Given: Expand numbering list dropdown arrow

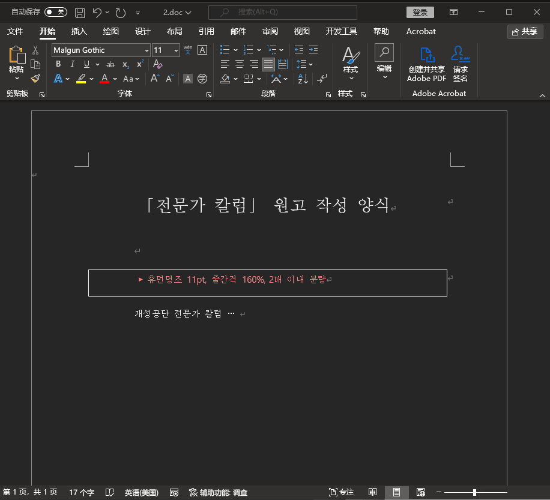Looking at the screenshot, I should pos(259,50).
